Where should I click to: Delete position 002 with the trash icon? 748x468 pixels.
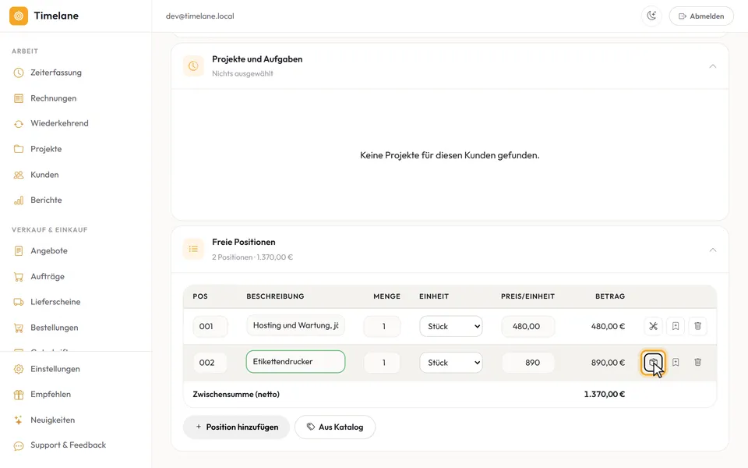[697, 363]
